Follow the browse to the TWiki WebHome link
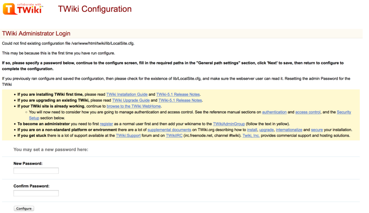 pyautogui.click(x=134, y=106)
